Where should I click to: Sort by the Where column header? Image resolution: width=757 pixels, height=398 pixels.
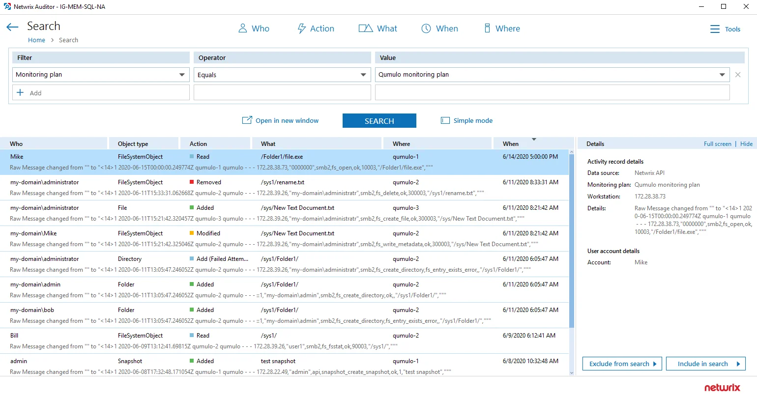tap(438, 144)
